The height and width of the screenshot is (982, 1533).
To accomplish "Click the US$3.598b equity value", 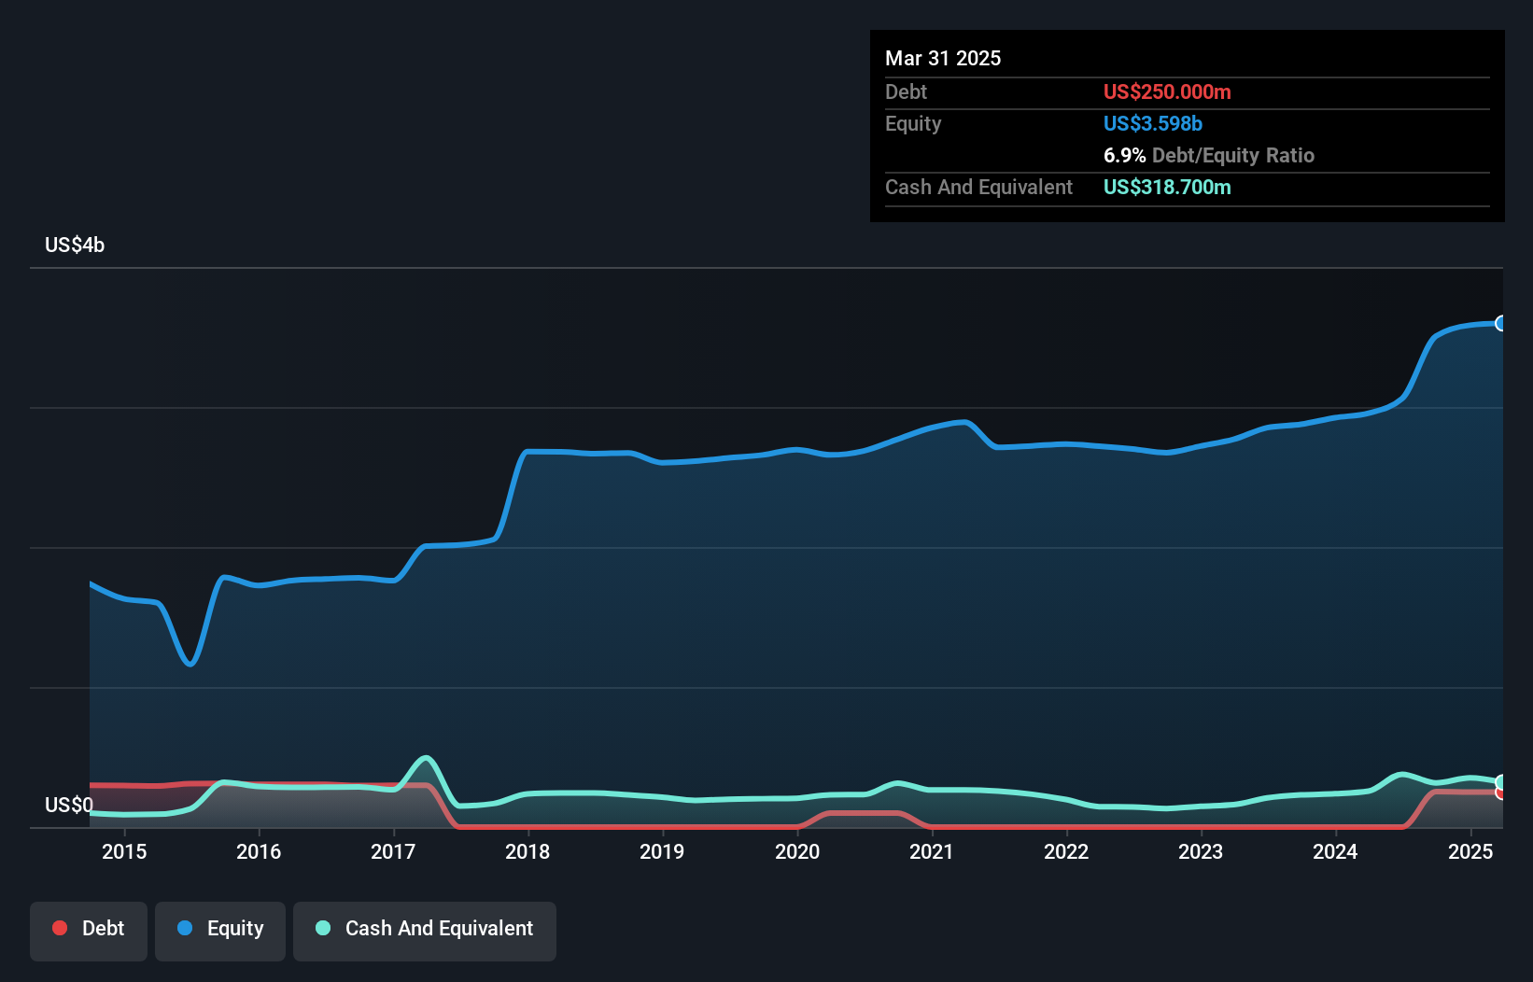I will [x=1153, y=123].
